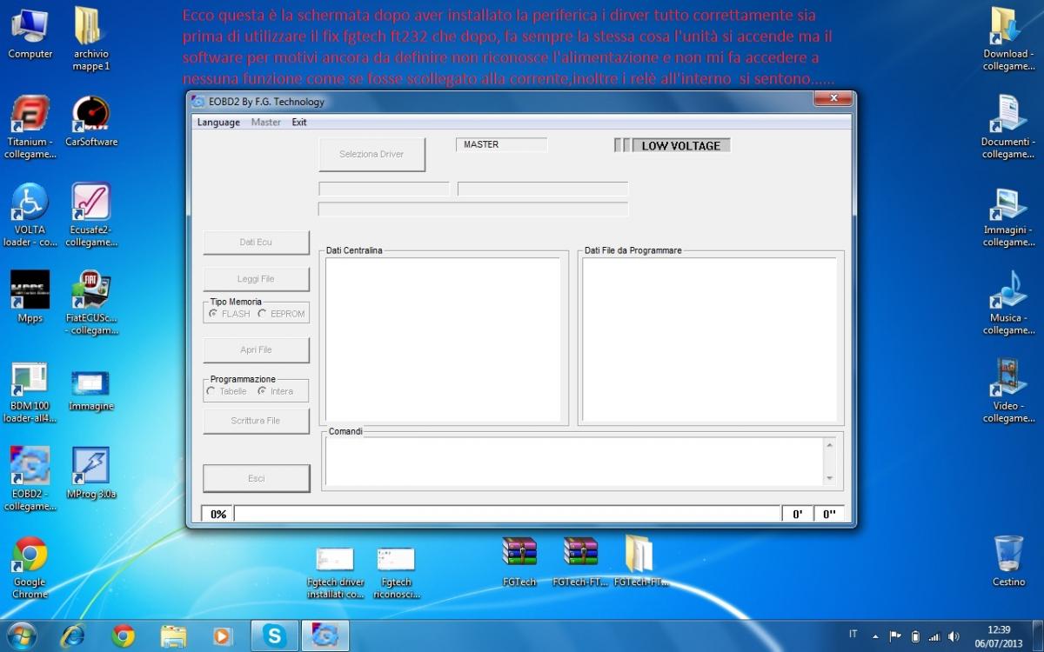This screenshot has height=652, width=1044.
Task: Open Internet Explorer from the taskbar
Action: point(74,635)
